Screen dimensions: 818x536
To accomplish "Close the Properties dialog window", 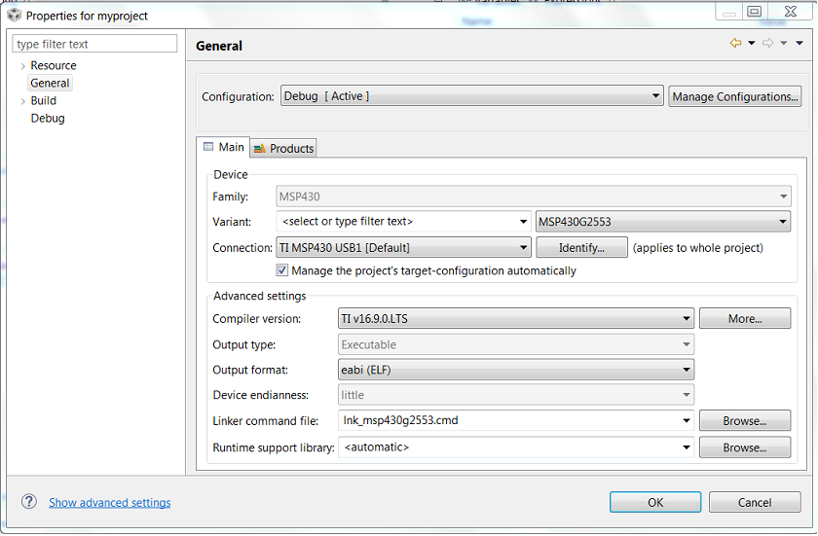I will [x=791, y=12].
